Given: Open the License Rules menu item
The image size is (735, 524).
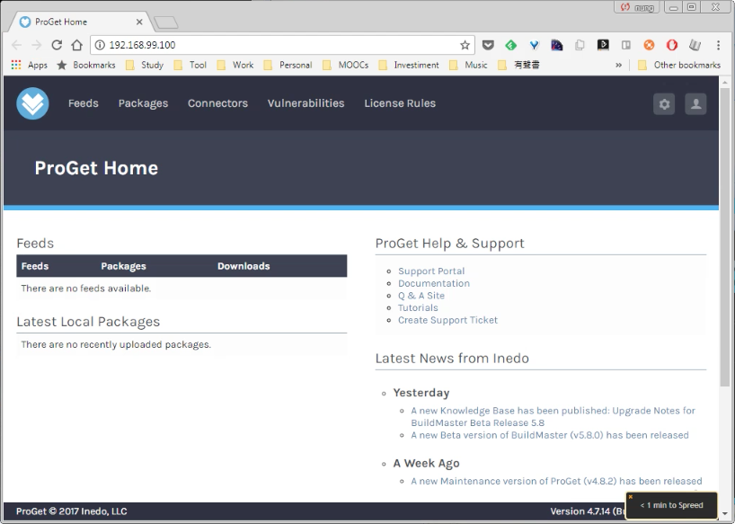Looking at the screenshot, I should [x=400, y=103].
